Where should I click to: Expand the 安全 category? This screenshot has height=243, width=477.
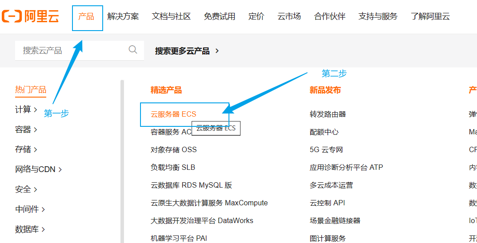pos(26,189)
